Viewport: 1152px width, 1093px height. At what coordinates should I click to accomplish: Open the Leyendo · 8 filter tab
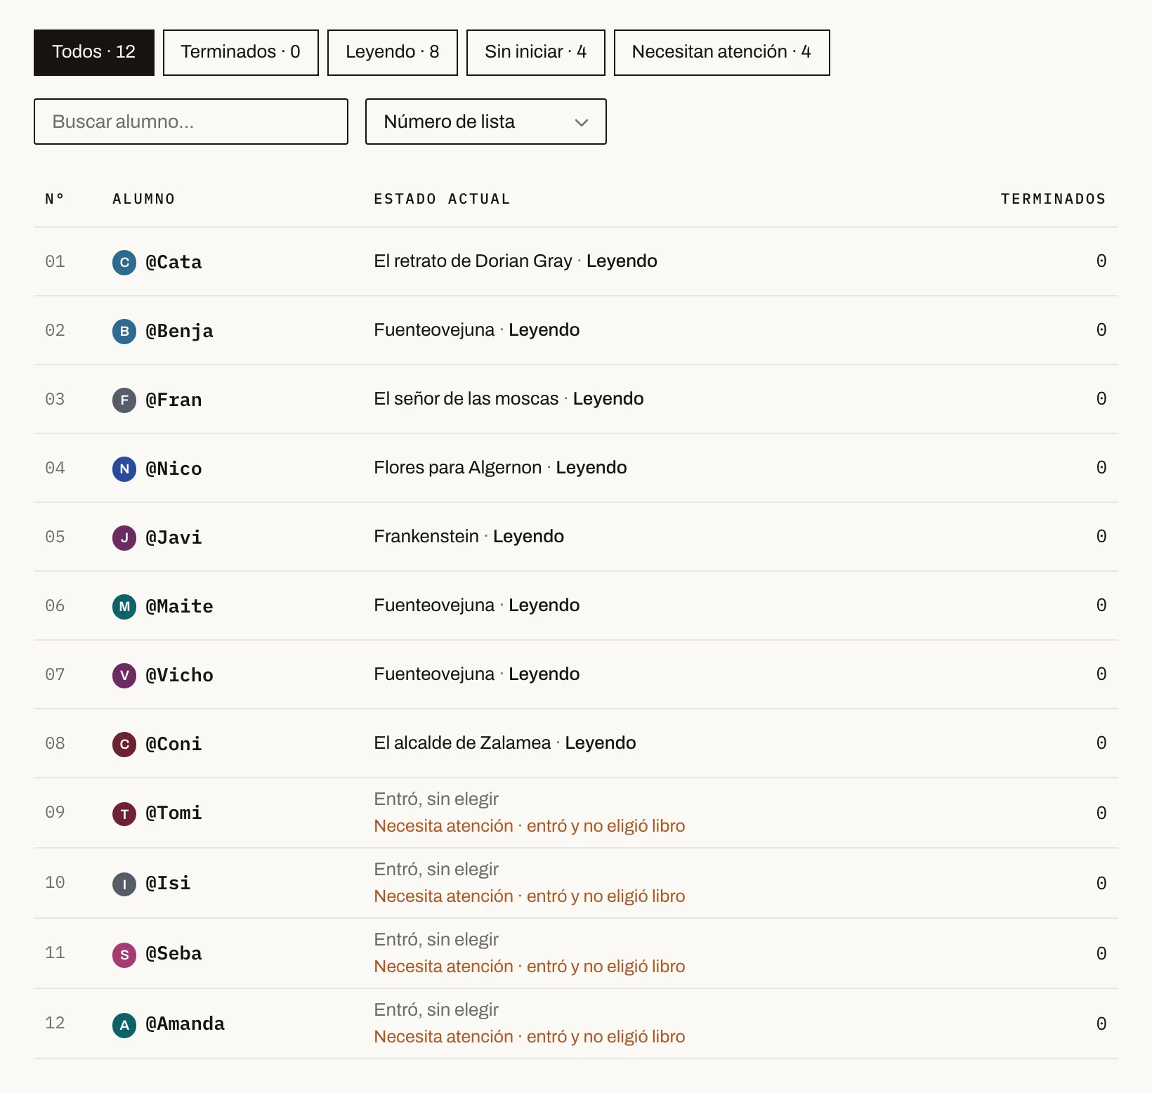[x=393, y=53]
